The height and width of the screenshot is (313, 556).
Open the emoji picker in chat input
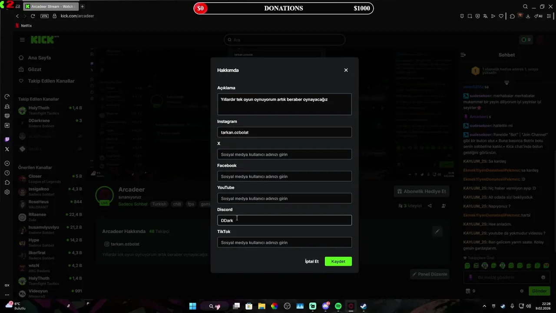click(x=543, y=277)
